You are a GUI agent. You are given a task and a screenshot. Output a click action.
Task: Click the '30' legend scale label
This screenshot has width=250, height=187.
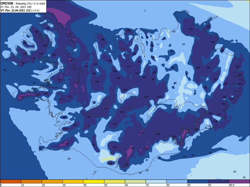(64, 185)
